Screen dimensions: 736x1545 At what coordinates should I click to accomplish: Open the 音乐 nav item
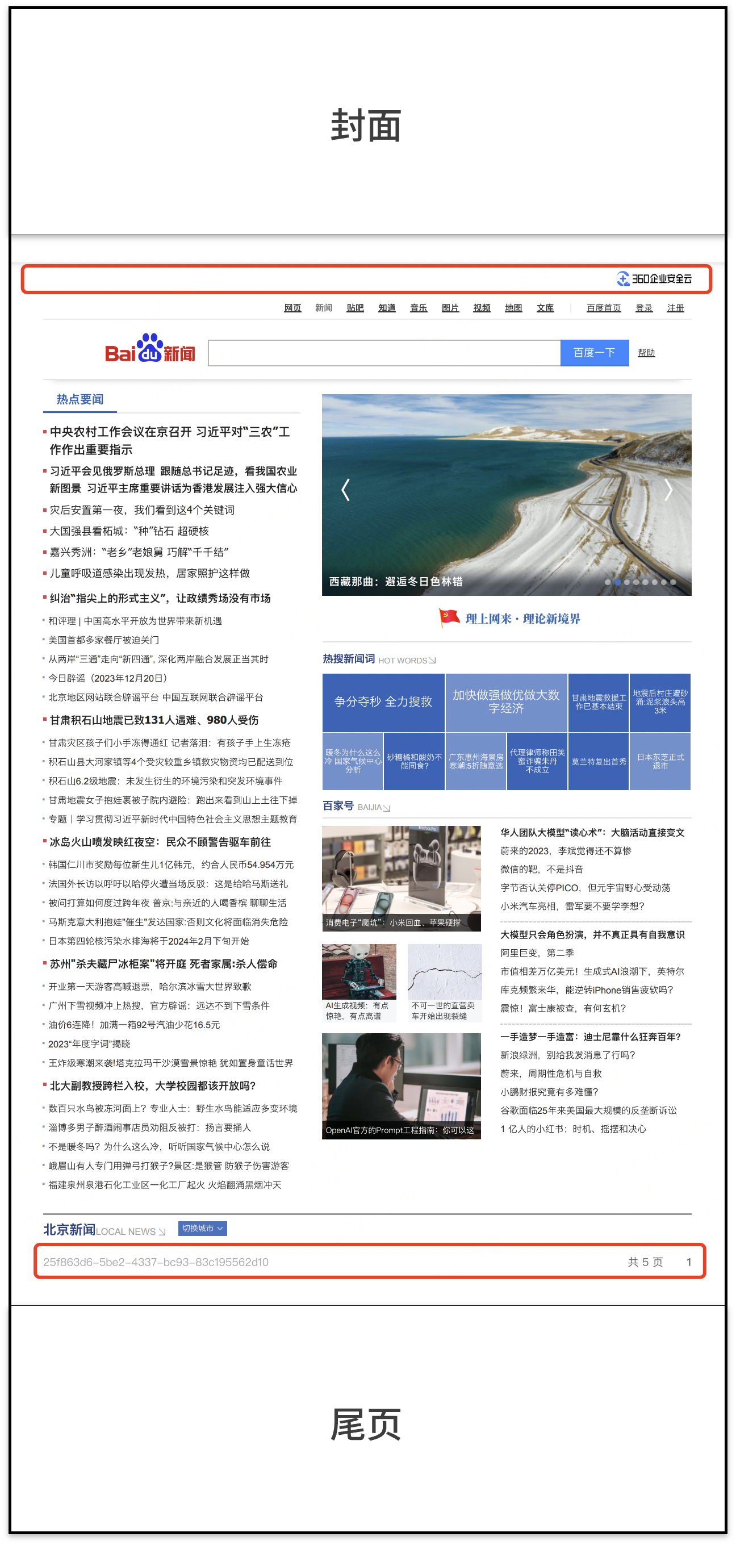coord(419,308)
